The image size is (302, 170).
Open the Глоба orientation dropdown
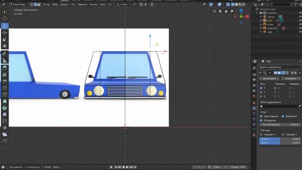tap(124, 4)
